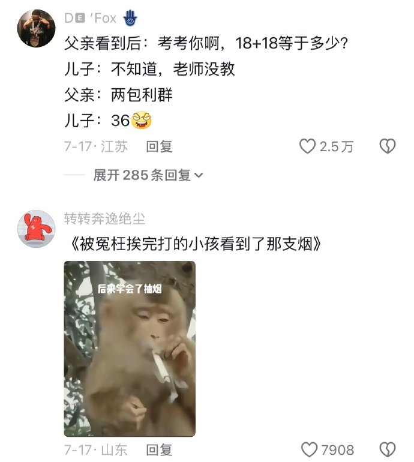Dislike the comment from 山东
The height and width of the screenshot is (462, 414).
pos(387,450)
